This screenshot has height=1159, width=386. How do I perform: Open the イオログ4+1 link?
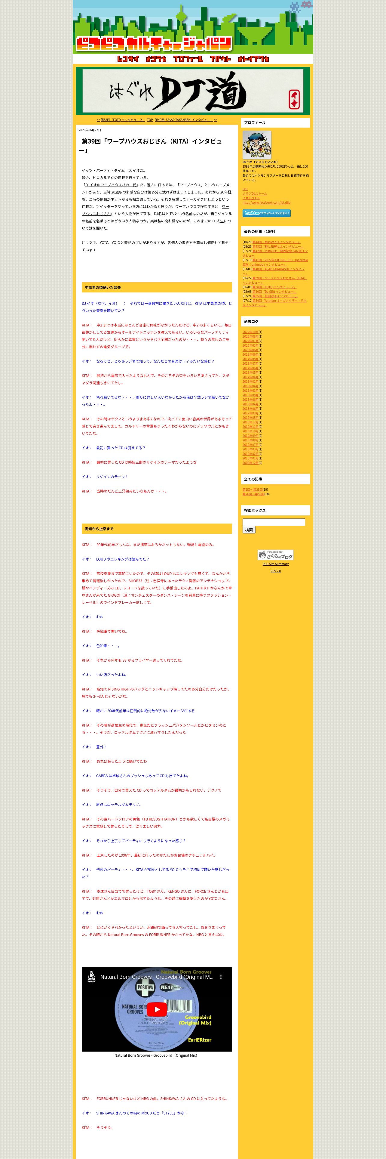[x=251, y=198]
